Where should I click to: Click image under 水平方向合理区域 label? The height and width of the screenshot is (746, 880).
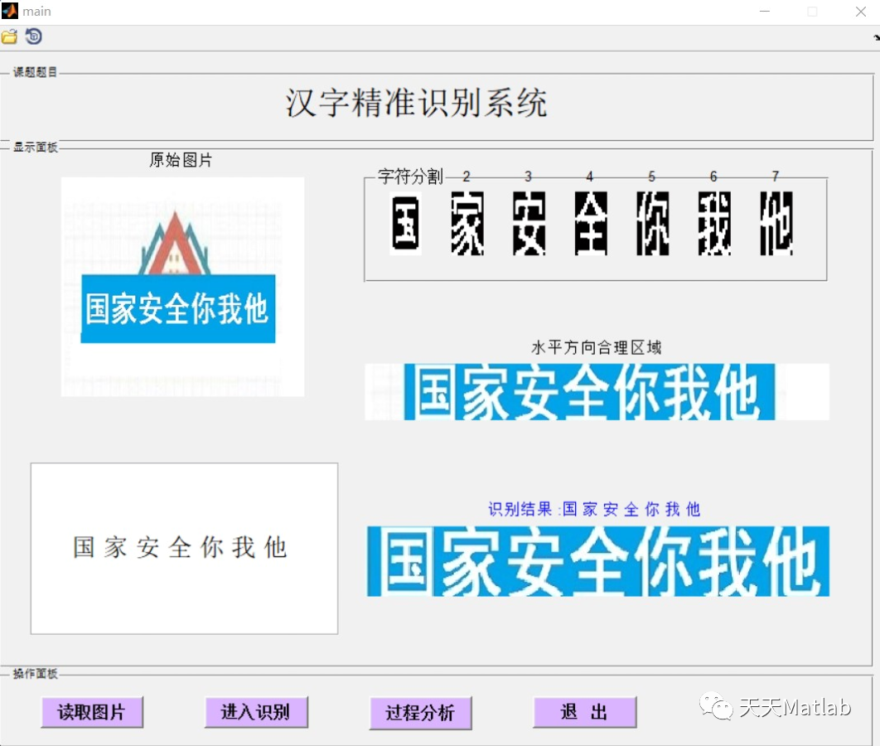pos(597,392)
